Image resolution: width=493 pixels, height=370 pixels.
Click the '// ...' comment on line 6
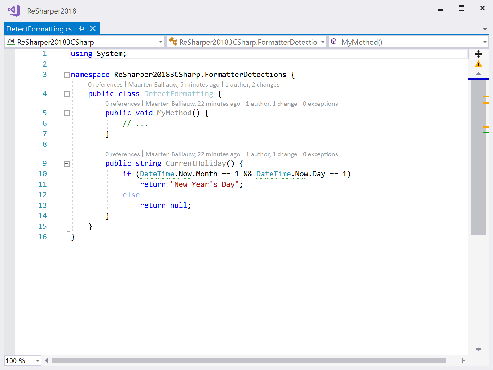135,124
